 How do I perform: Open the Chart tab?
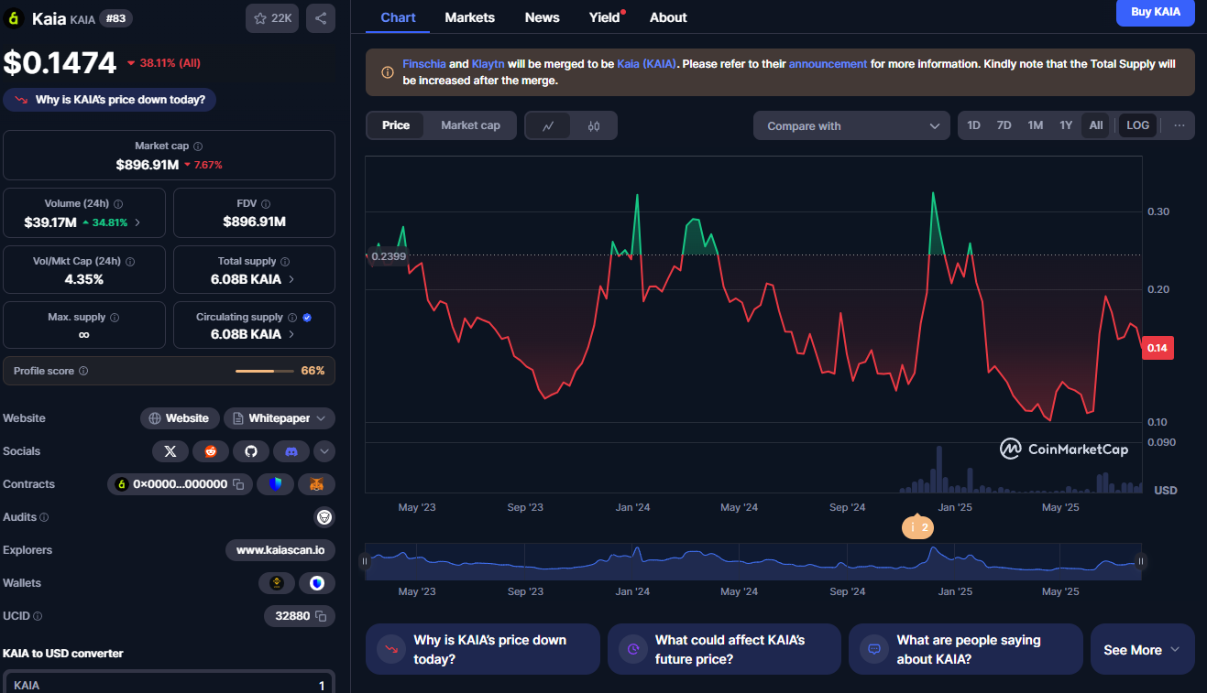point(398,17)
